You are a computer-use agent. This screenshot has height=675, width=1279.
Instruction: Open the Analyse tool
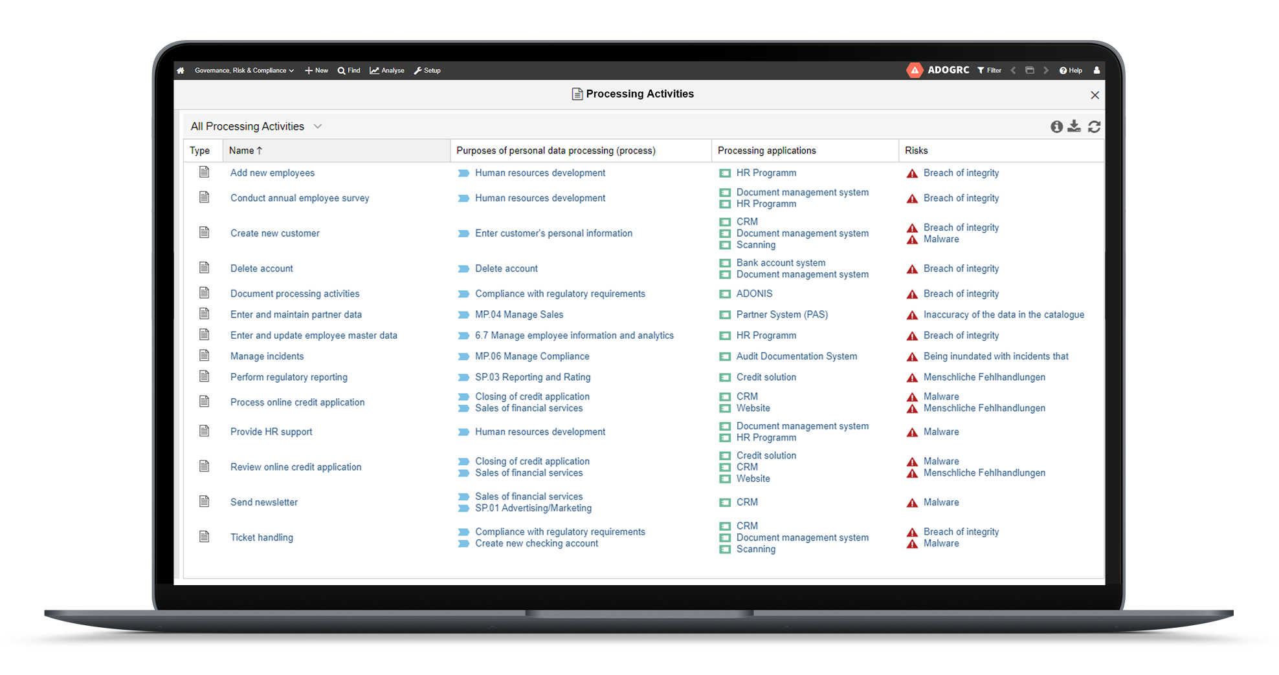[386, 70]
